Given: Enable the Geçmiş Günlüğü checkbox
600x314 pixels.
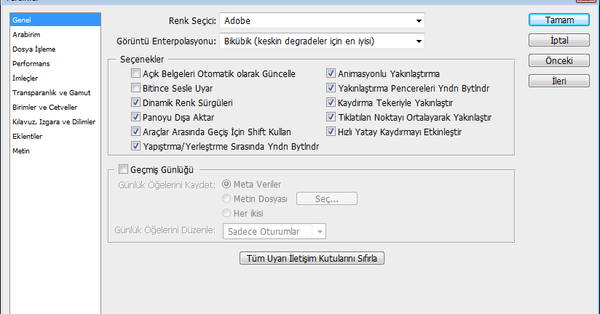Looking at the screenshot, I should [122, 169].
